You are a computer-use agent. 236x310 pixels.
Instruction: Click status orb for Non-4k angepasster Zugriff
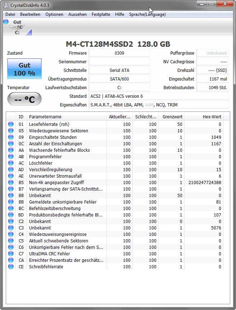(11, 182)
